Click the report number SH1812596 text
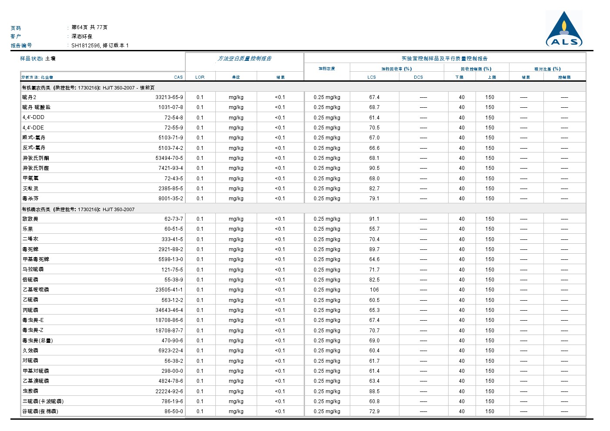 click(86, 46)
